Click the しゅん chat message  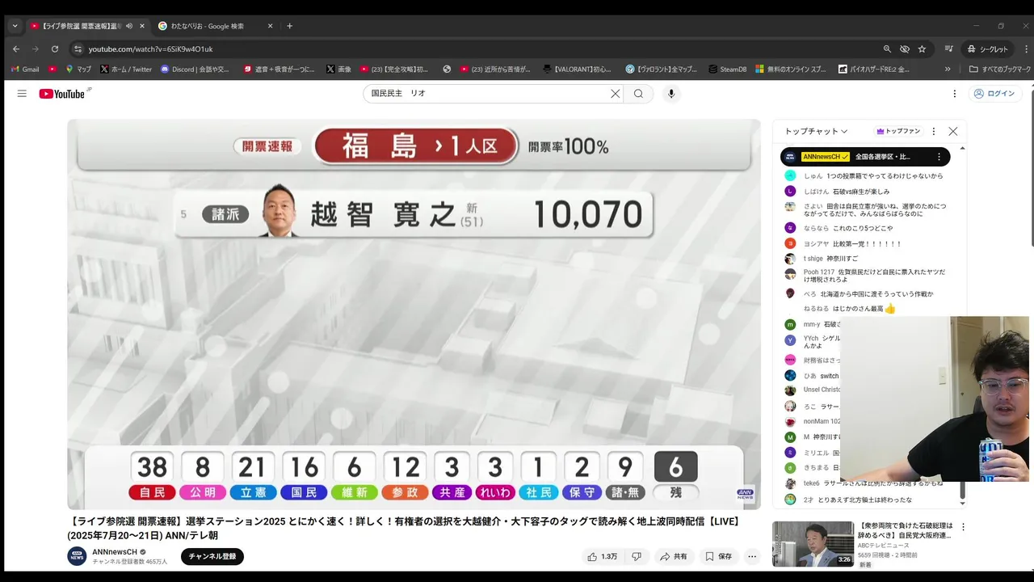864,176
